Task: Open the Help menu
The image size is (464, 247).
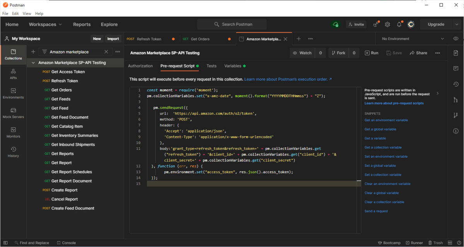Action: click(x=39, y=14)
